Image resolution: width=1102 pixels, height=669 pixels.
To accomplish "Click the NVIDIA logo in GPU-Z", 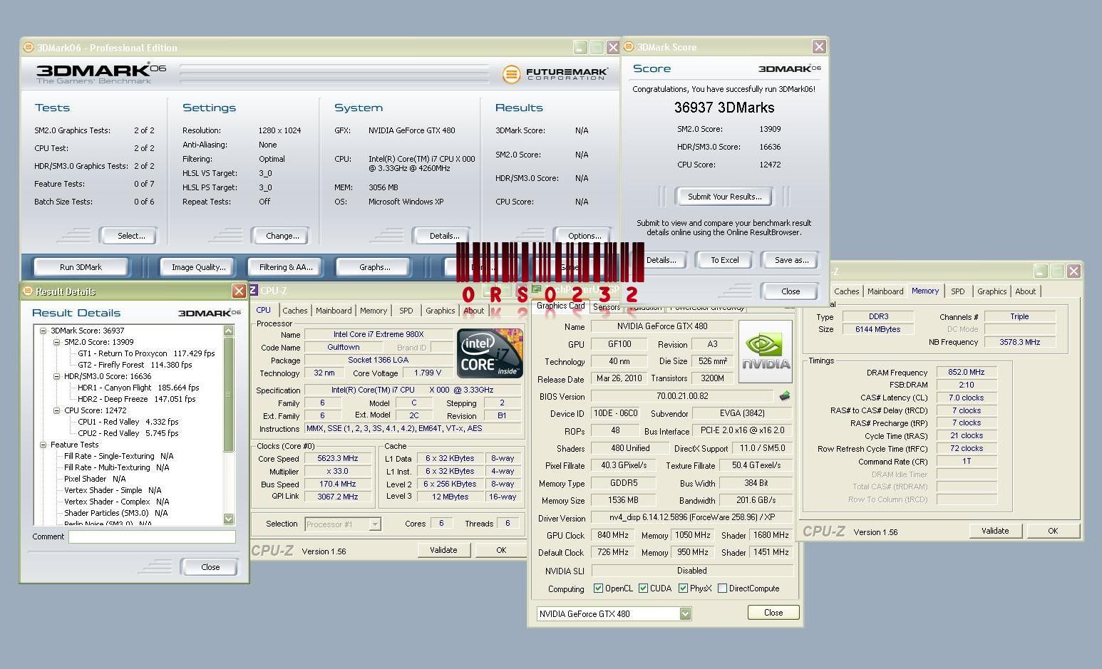I will 766,351.
